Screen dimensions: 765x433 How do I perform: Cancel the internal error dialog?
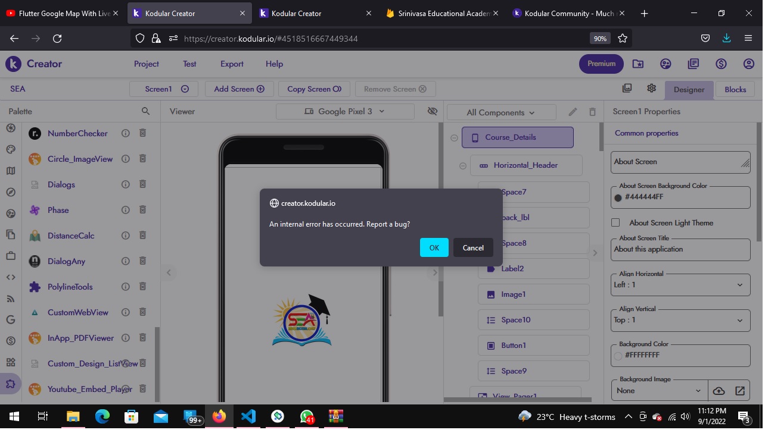pos(473,247)
